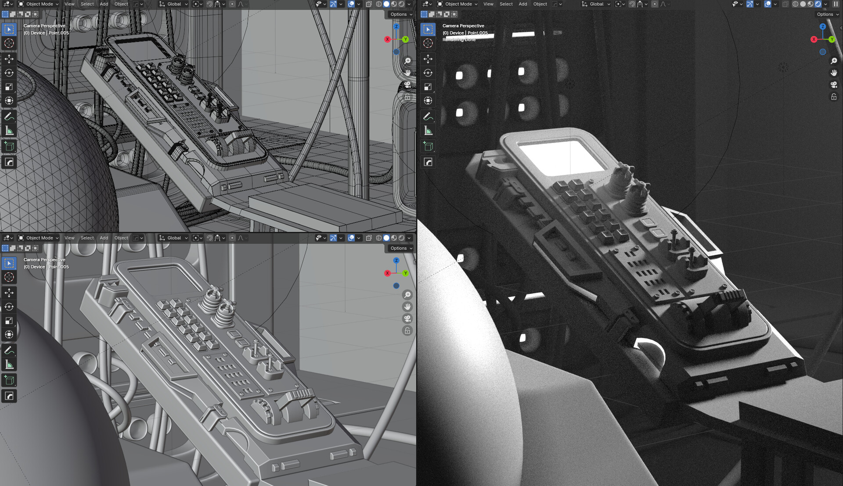The width and height of the screenshot is (843, 486).
Task: Select the Cursor tool in top-left viewport
Action: click(9, 43)
